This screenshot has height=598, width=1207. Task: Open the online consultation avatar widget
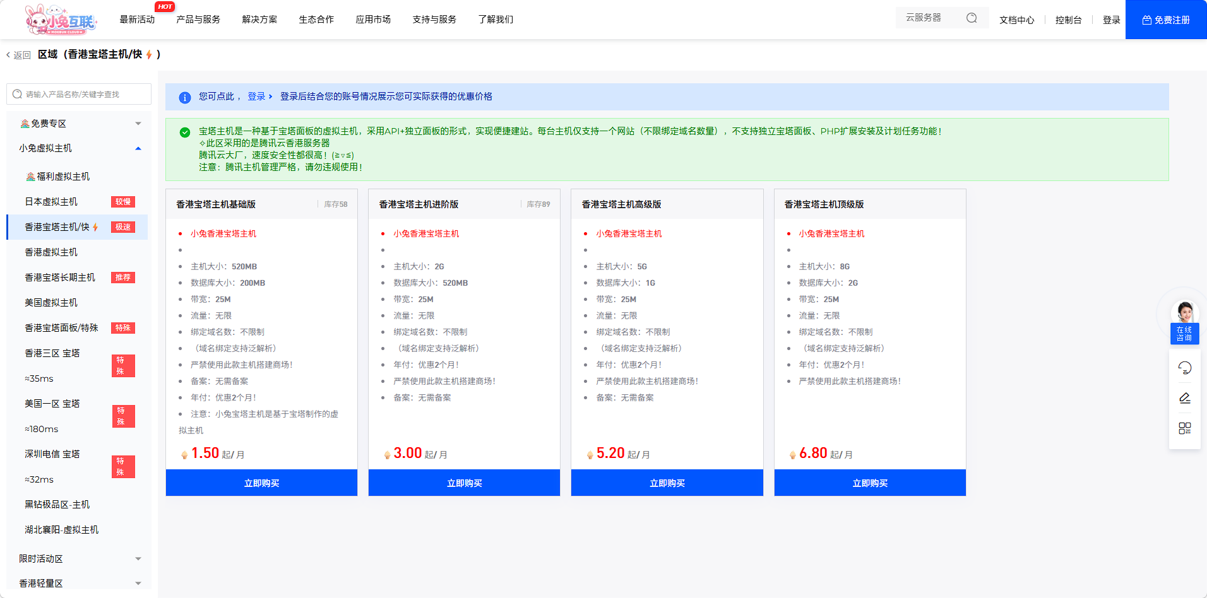point(1184,322)
